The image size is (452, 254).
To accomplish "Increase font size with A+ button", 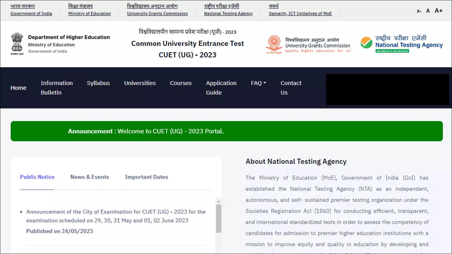I will pos(438,10).
